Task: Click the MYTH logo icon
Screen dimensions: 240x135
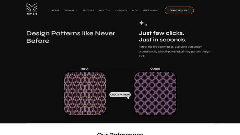Action: pyautogui.click(x=32, y=9)
